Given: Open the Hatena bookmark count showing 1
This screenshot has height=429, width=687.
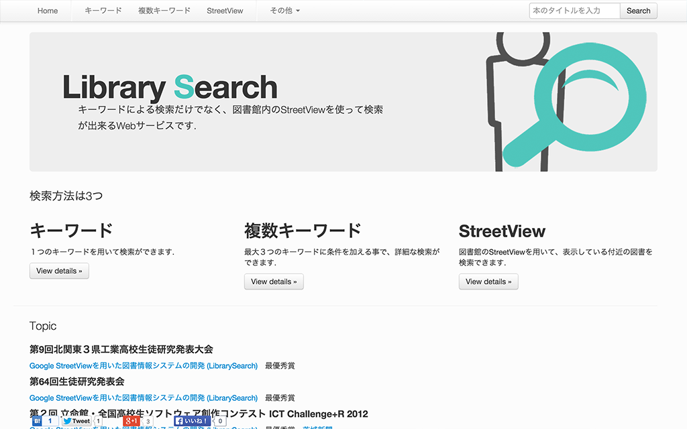Looking at the screenshot, I should click(x=50, y=421).
